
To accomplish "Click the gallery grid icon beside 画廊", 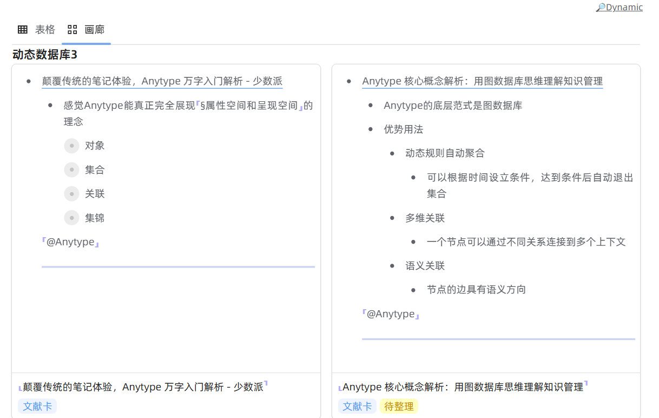I will [x=72, y=30].
